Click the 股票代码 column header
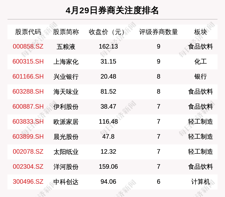Viewport: 225px width, 197px height. pyautogui.click(x=28, y=32)
